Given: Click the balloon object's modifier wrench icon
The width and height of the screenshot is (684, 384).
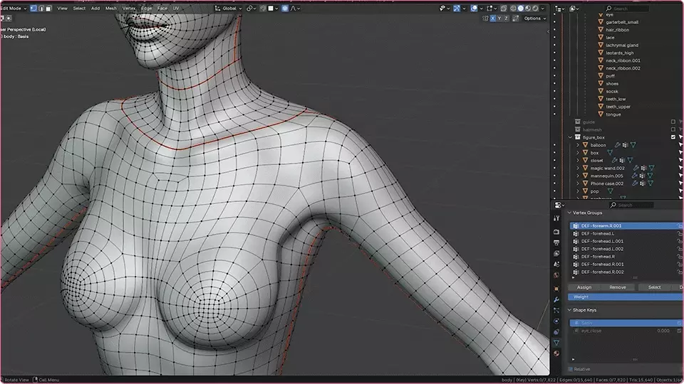Looking at the screenshot, I should pos(618,145).
